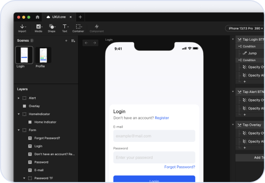This screenshot has height=183, width=265.
Task: Open the Import tool
Action: pyautogui.click(x=22, y=28)
